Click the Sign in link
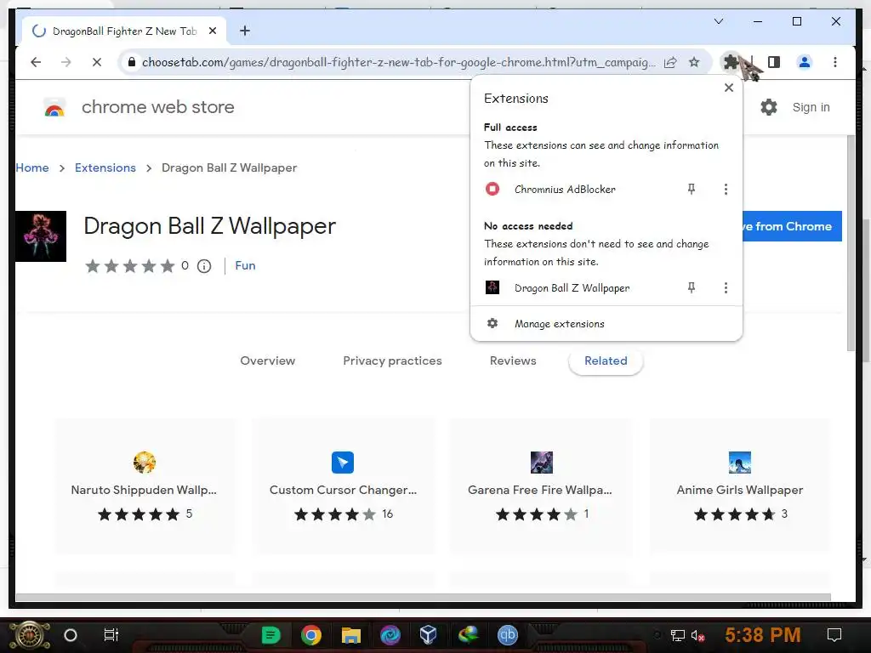The width and height of the screenshot is (871, 653). click(811, 107)
